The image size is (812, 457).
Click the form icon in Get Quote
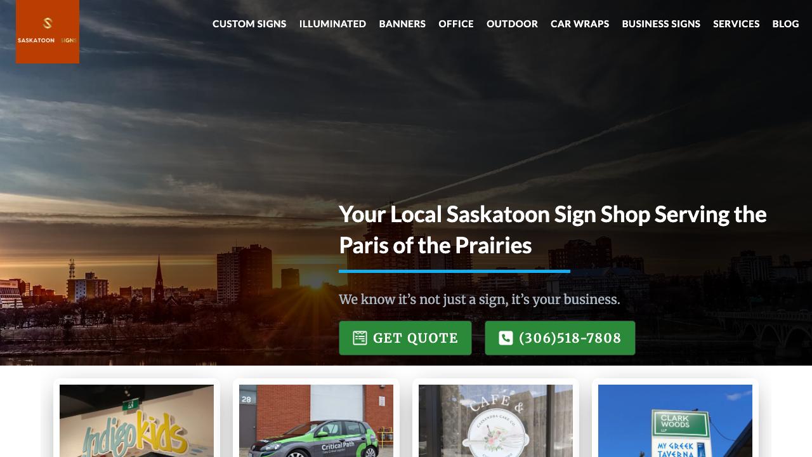tap(360, 338)
